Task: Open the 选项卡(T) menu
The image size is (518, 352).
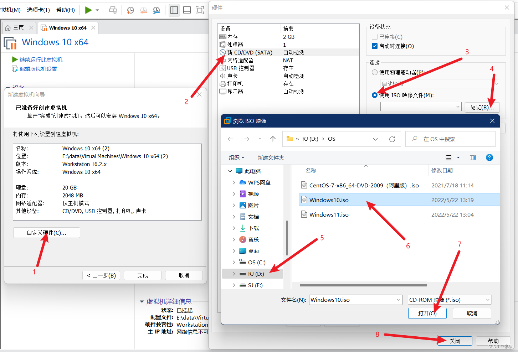Action: [x=38, y=10]
